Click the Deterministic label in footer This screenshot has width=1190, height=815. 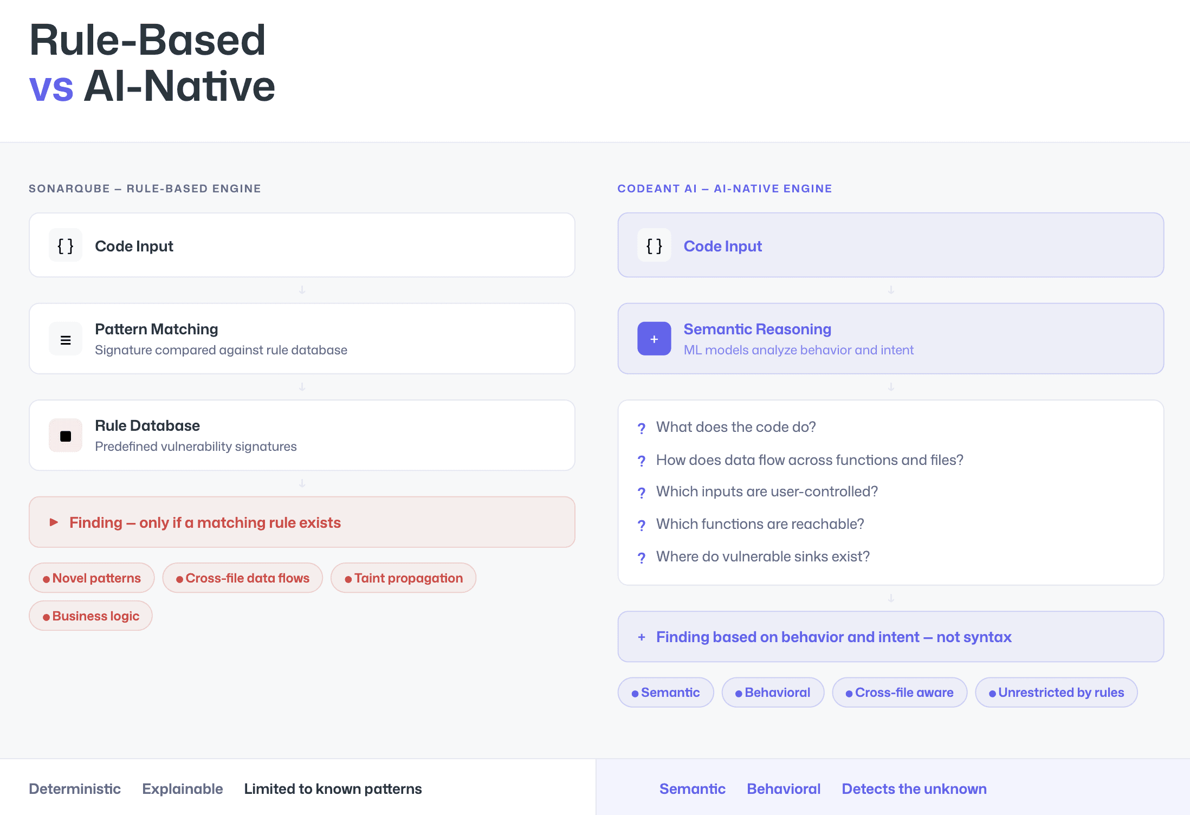pos(75,789)
